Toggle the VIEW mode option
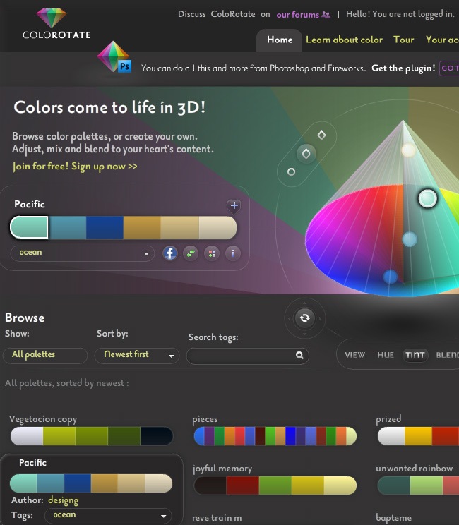The image size is (459, 525). click(354, 355)
